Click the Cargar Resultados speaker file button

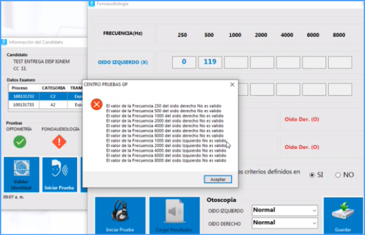pyautogui.click(x=174, y=215)
